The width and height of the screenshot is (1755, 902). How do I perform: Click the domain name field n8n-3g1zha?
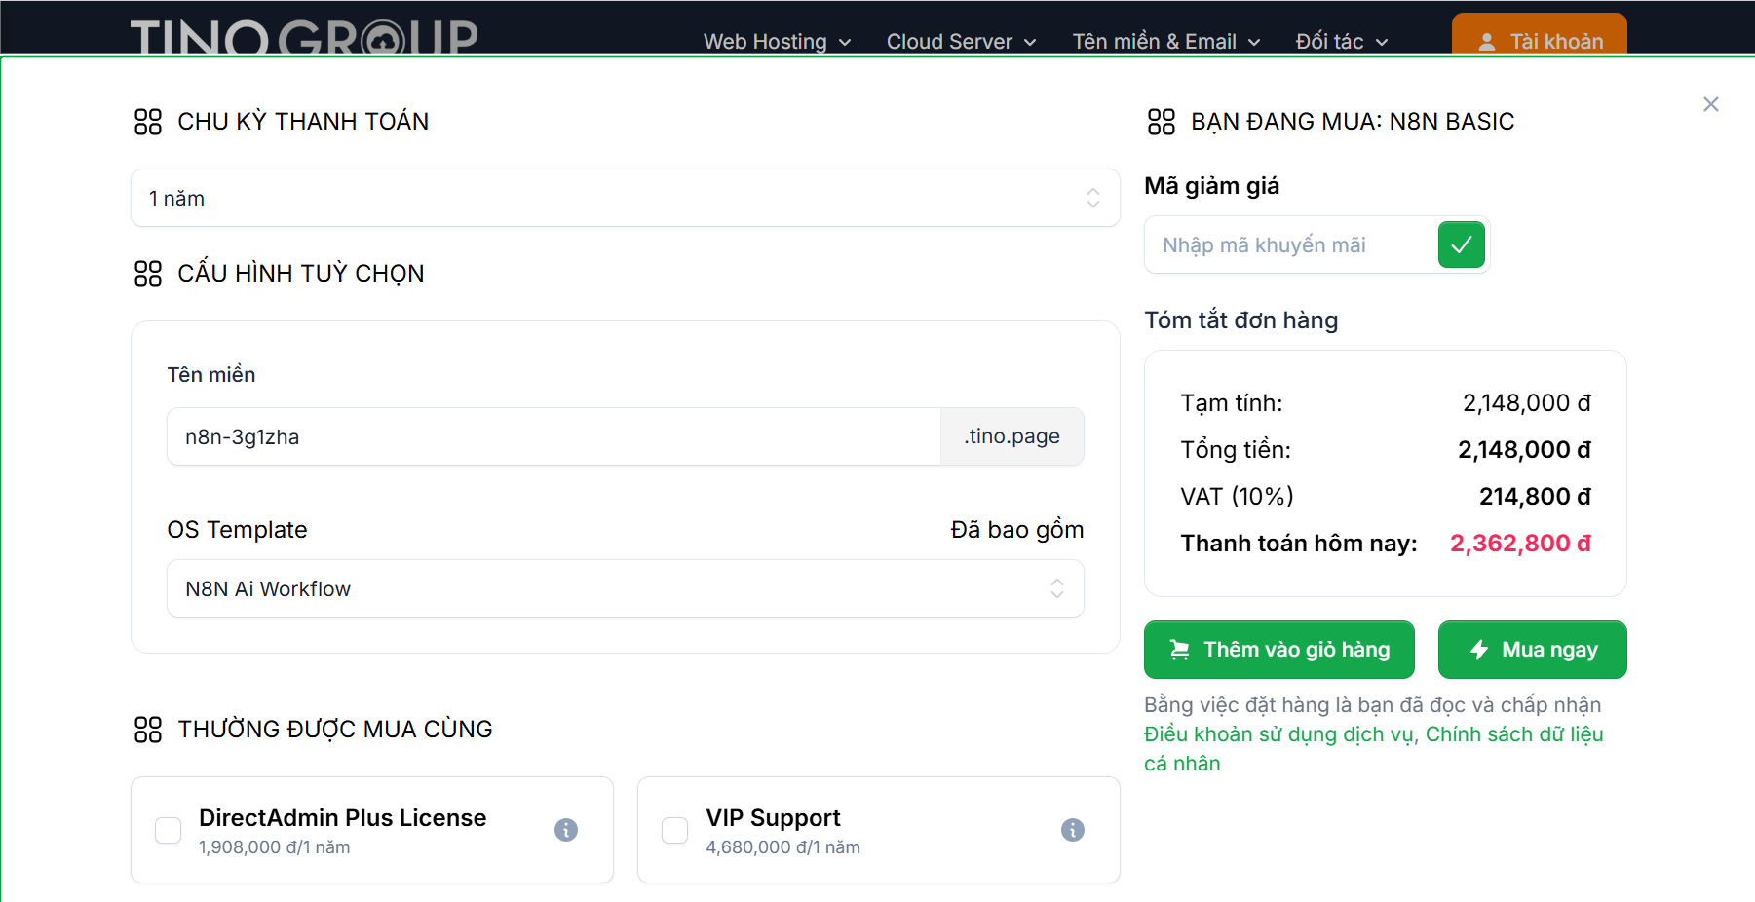point(553,437)
